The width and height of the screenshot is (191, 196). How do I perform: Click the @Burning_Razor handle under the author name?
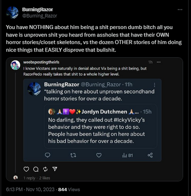coord(40,16)
